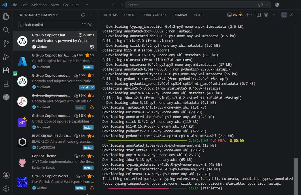Image resolution: width=301 pixels, height=195 pixels.
Task: Click the Azure extension logo thumbnail
Action: [x=22, y=61]
